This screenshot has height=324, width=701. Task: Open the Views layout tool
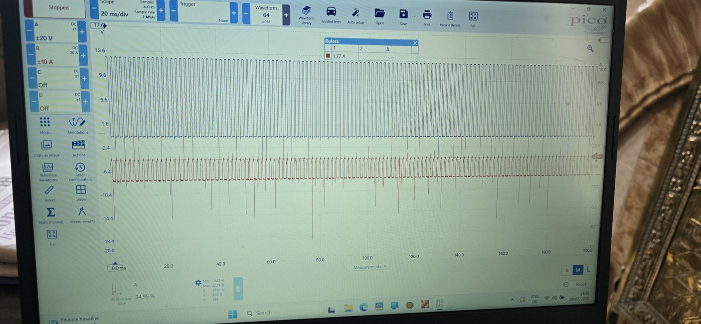[x=81, y=193]
